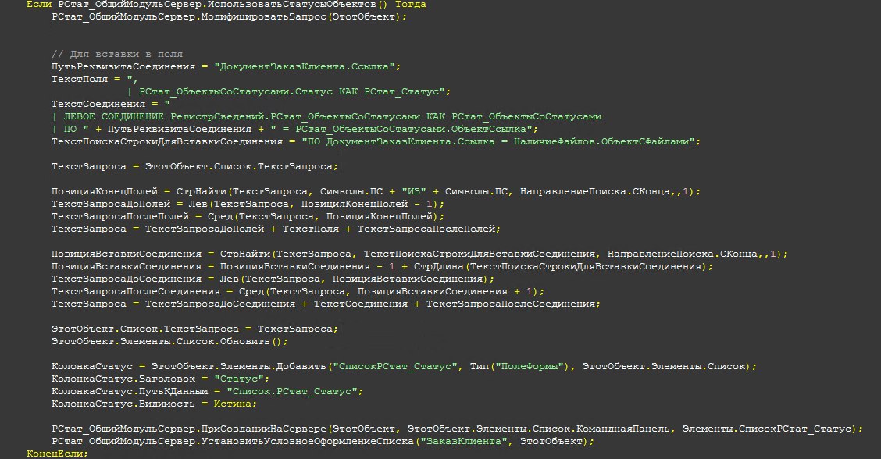The height and width of the screenshot is (459, 881).
Task: Click "МодифицироватьЗапрос" method call
Action: pos(263,17)
